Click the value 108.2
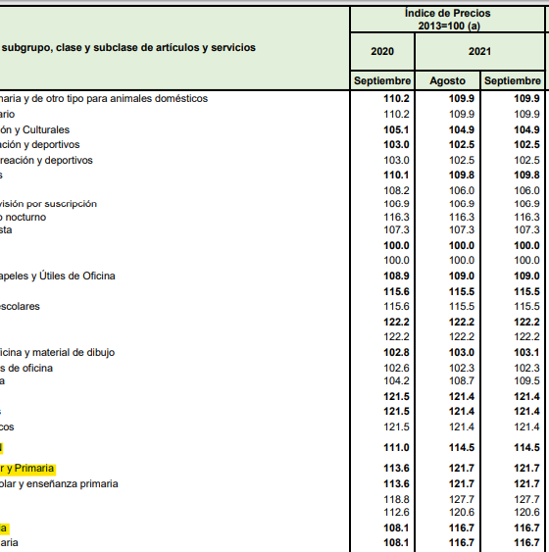 tap(396, 190)
